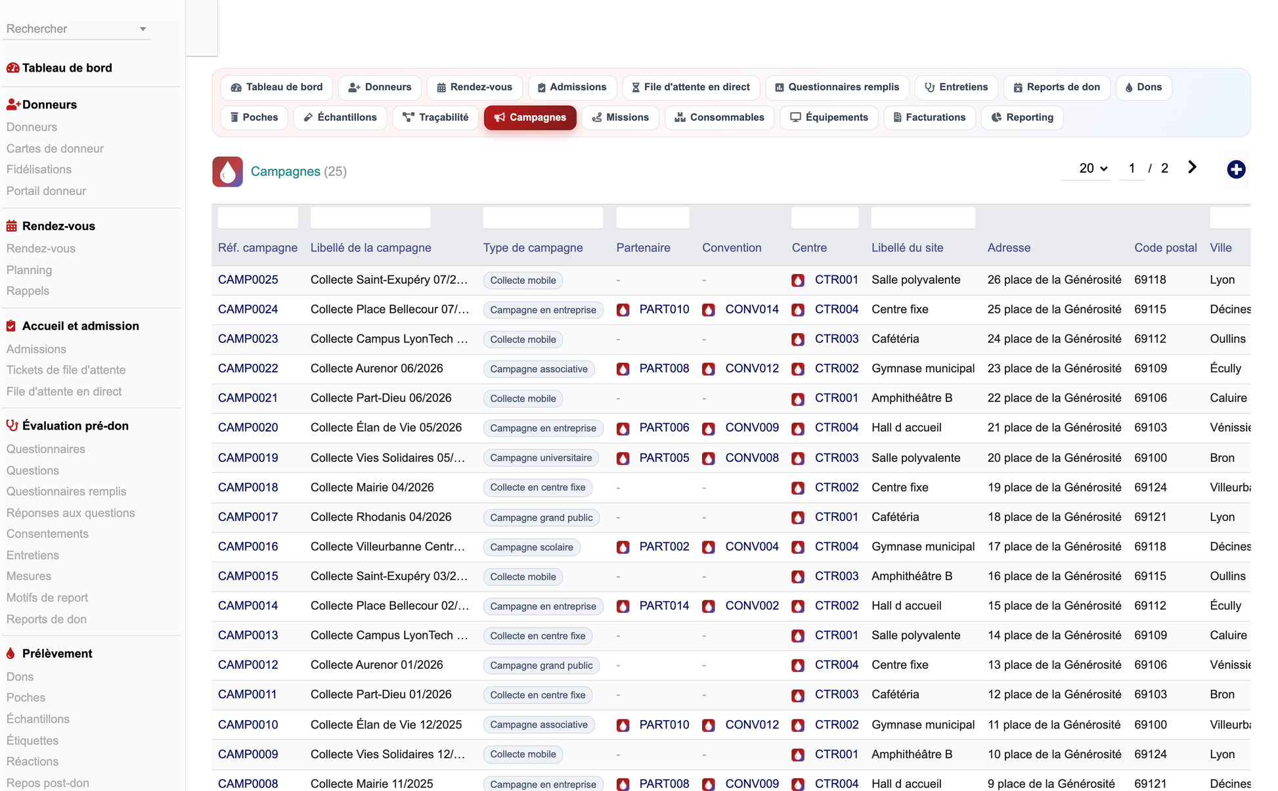1278x791 pixels.
Task: Click the add campaign plus icon
Action: [1236, 169]
